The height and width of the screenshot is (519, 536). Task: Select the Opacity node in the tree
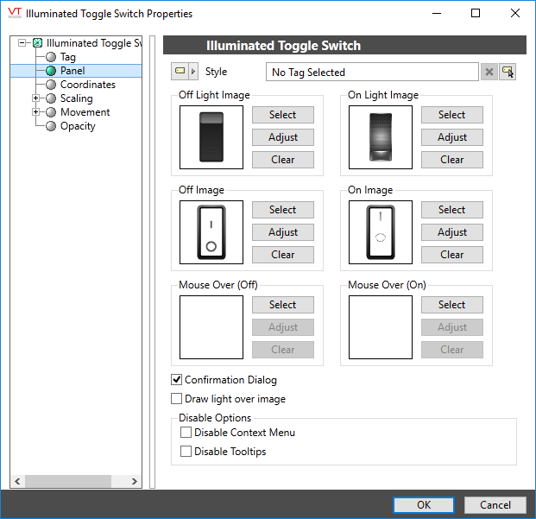pos(78,126)
